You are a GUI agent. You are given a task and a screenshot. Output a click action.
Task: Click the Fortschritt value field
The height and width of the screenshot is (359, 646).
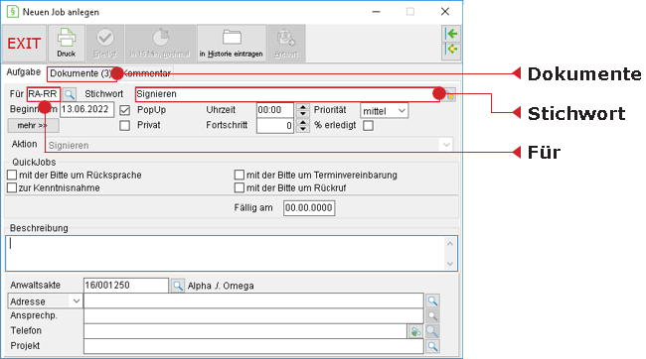point(274,125)
